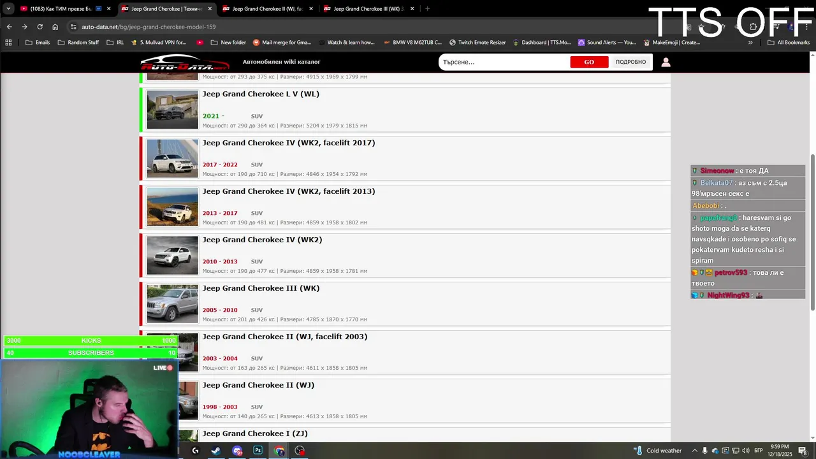
Task: Open the Jeep Grand Cherokee III (WK) link
Action: click(x=261, y=288)
